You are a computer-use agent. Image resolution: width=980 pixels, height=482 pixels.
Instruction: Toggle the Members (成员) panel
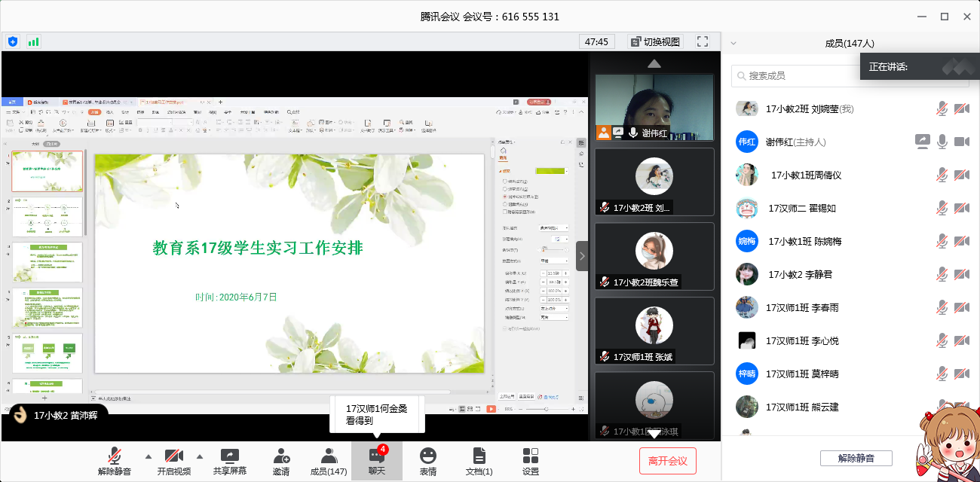tap(329, 461)
